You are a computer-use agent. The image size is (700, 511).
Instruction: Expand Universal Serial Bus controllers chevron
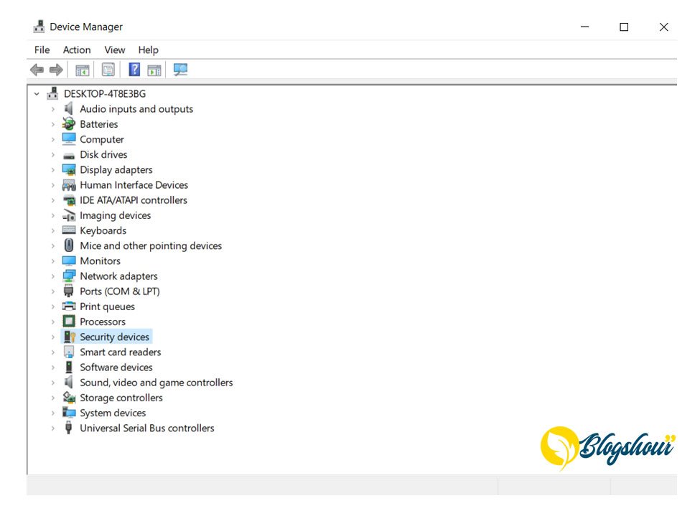[52, 428]
